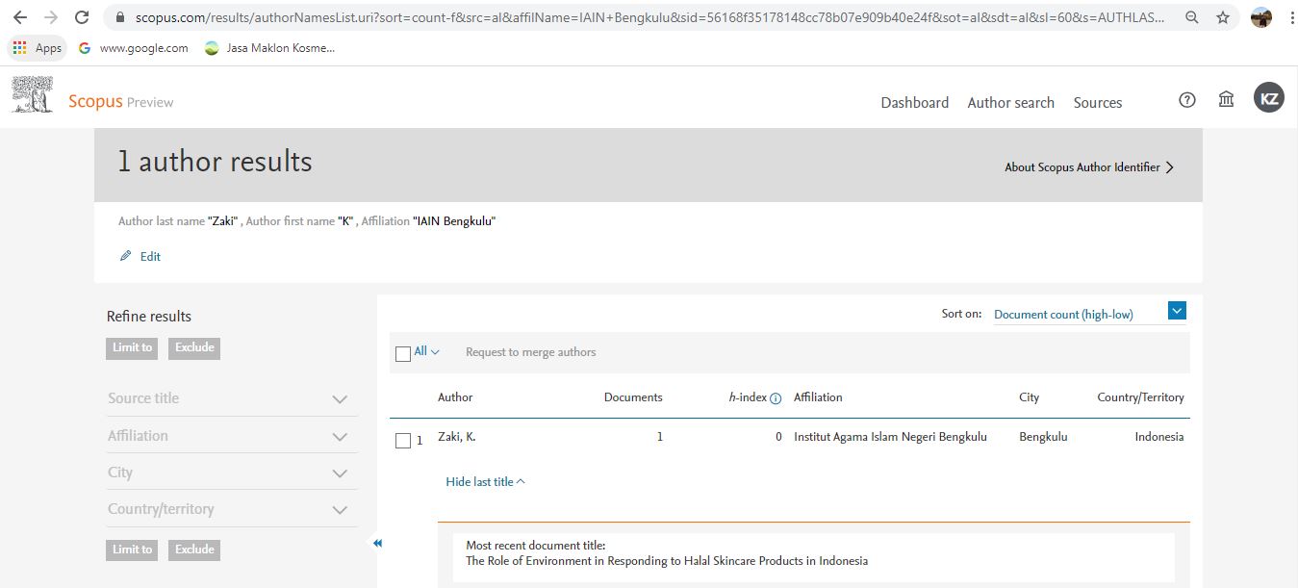1298x588 pixels.
Task: Click the h-index info icon
Action: [776, 398]
